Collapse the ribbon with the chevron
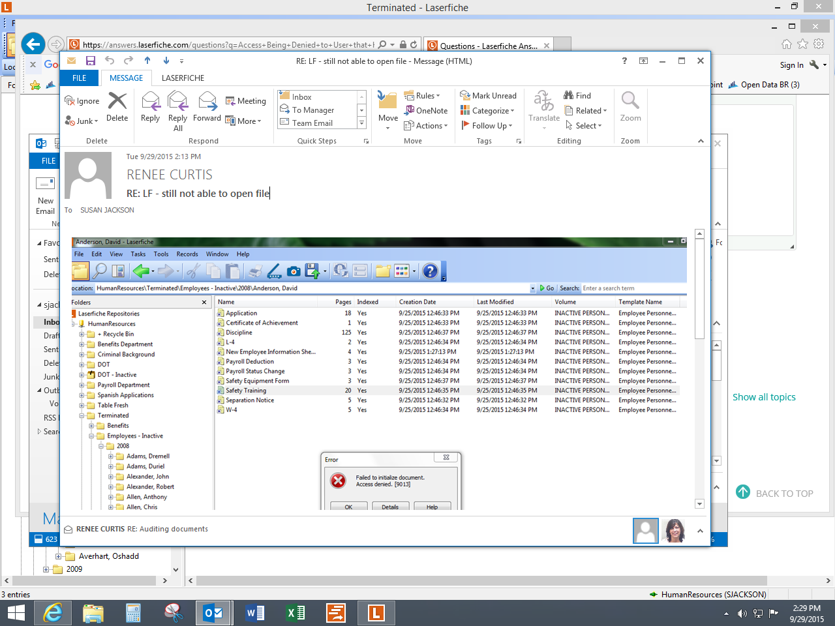 (x=701, y=141)
